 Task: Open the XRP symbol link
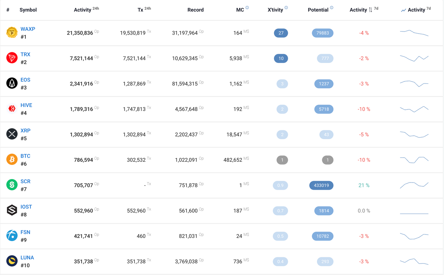coord(25,131)
